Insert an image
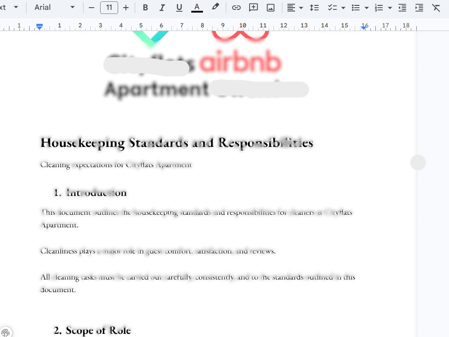The image size is (449, 337). click(x=271, y=8)
